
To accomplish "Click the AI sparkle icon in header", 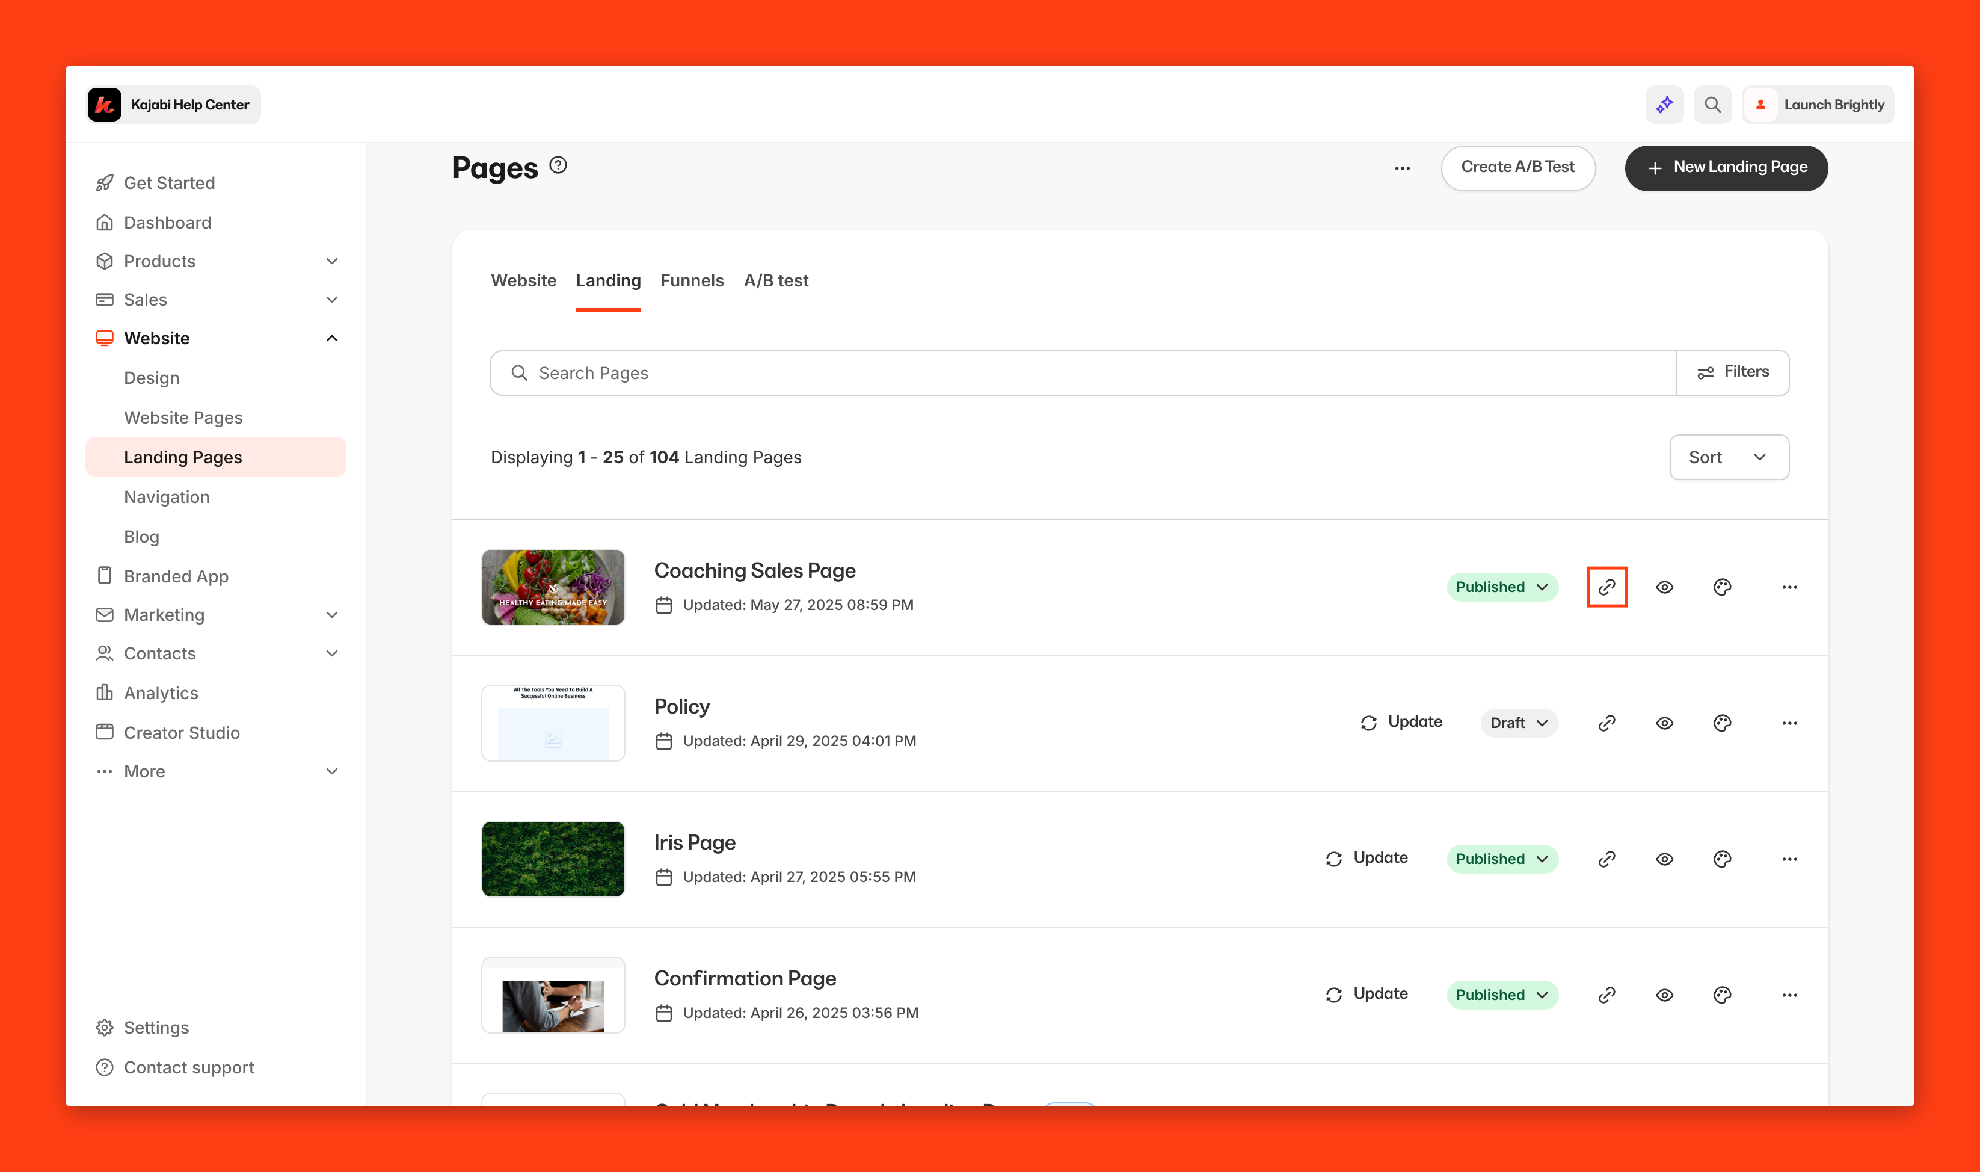I will [x=1664, y=104].
